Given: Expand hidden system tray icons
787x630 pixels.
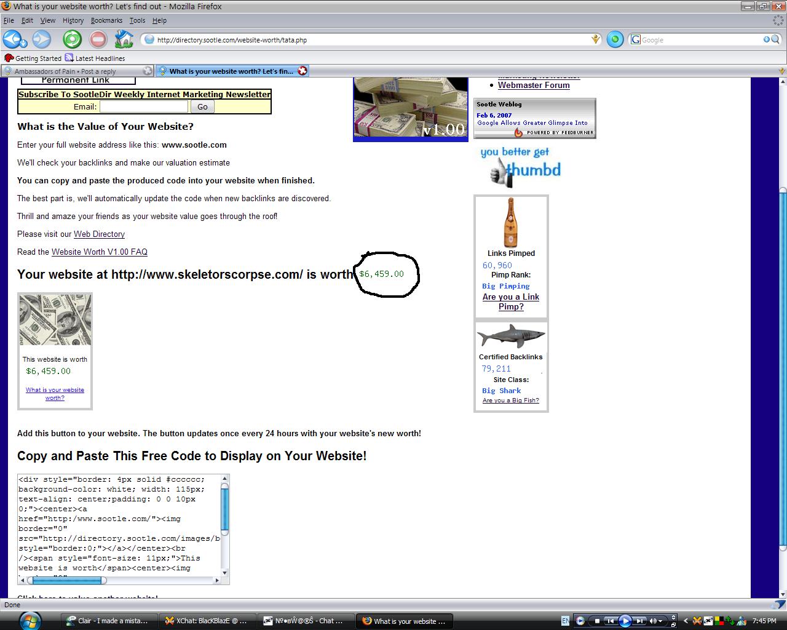Looking at the screenshot, I should click(x=686, y=621).
